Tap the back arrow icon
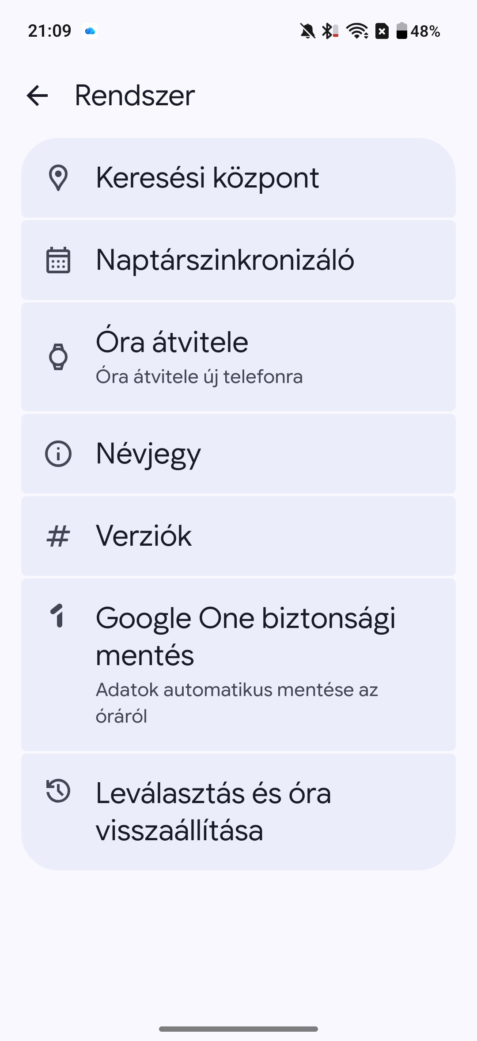Viewport: 477px width, 1041px height. click(37, 96)
